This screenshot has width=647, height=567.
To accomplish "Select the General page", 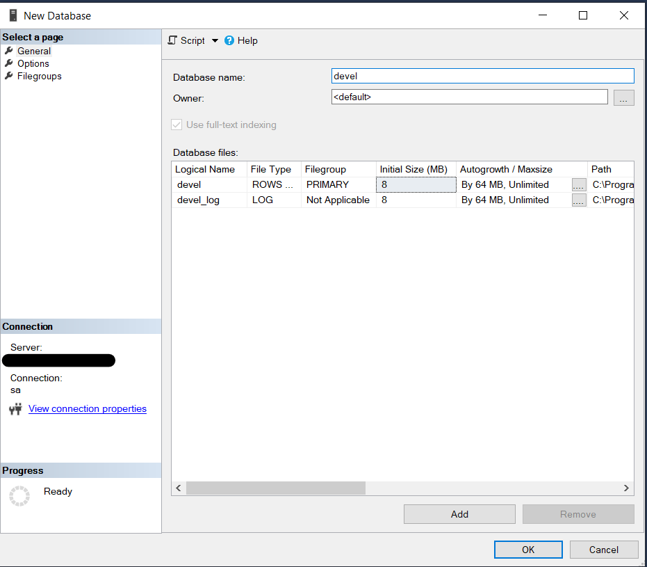I will [x=33, y=51].
